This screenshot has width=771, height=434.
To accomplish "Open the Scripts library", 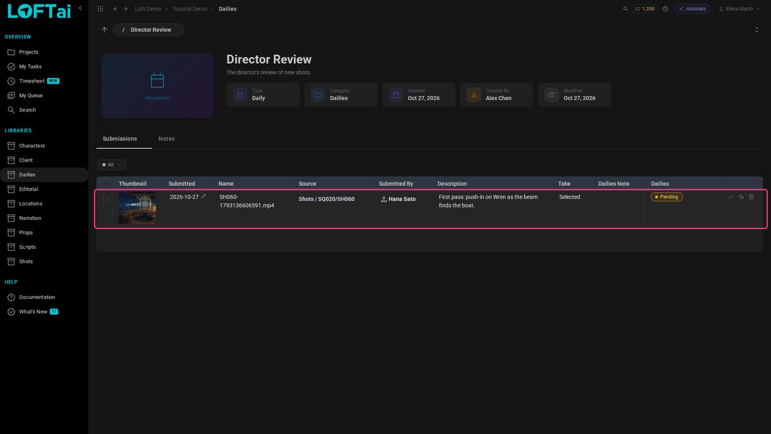I will click(x=44, y=247).
